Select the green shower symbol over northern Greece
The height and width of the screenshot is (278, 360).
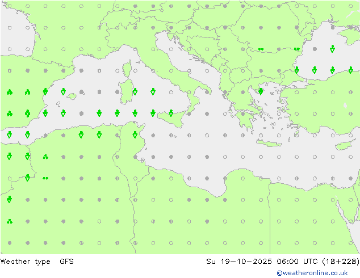[261, 91]
